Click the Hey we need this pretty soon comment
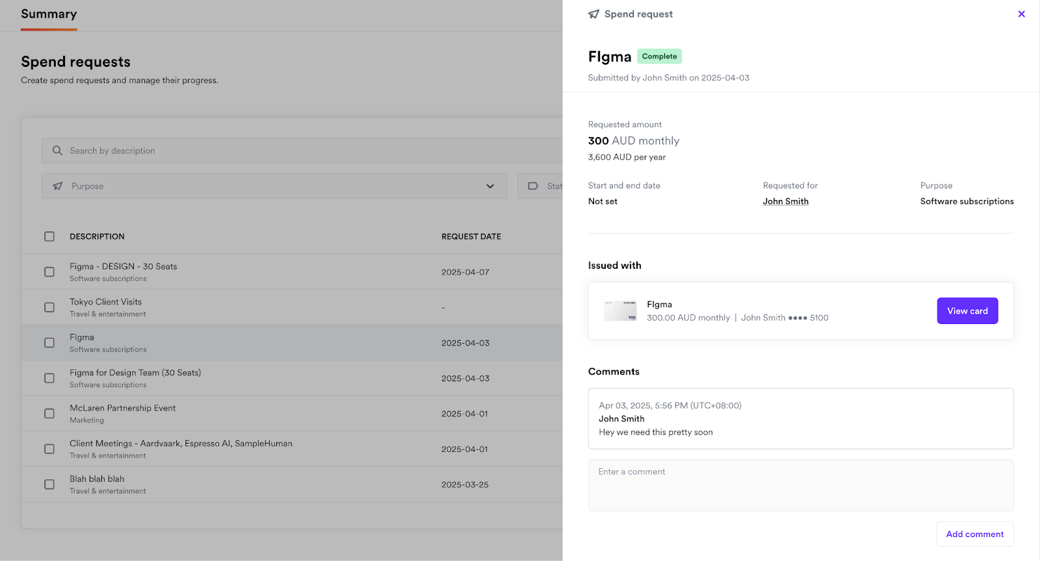Image resolution: width=1040 pixels, height=561 pixels. [656, 432]
